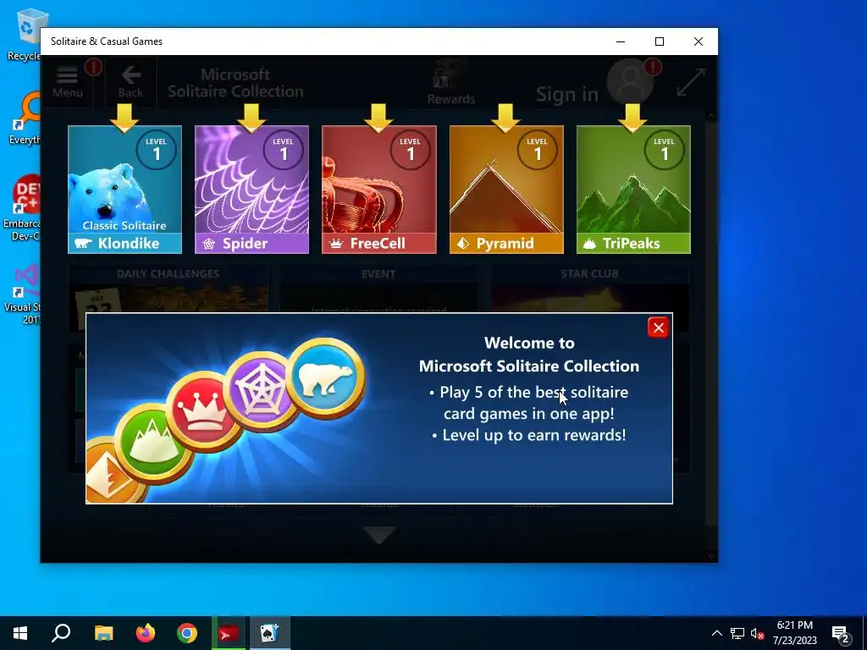Start the TriPeaks game tile
The image size is (867, 650).
tap(633, 190)
